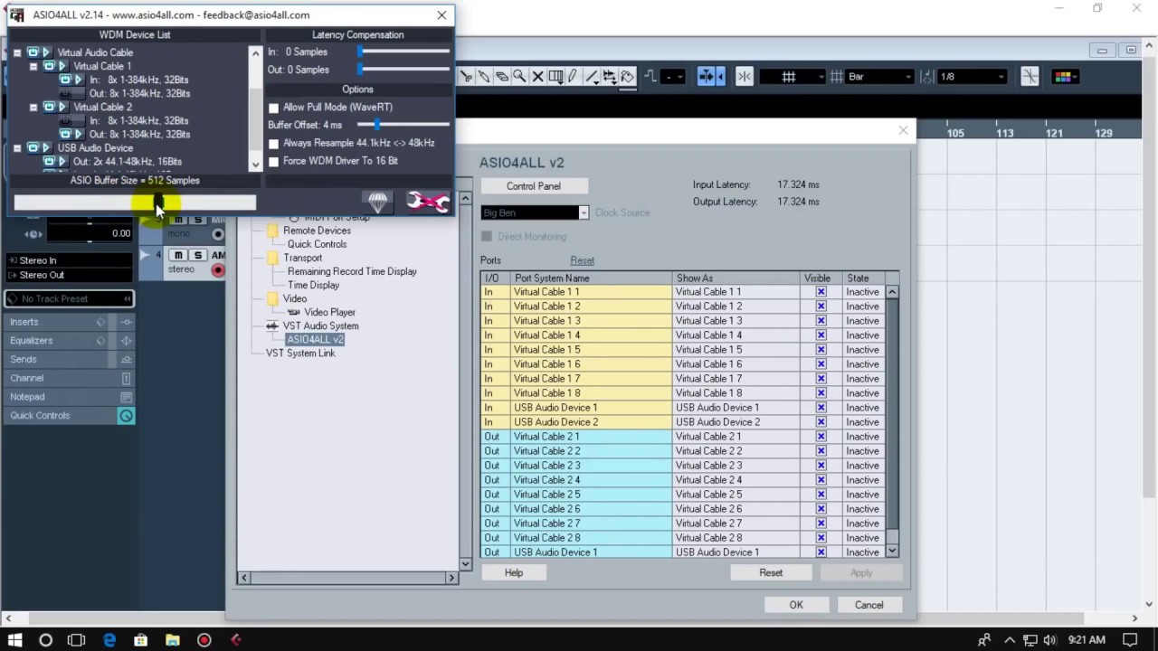Select VST Audio System in device tree
This screenshot has width=1158, height=651.
[x=320, y=325]
